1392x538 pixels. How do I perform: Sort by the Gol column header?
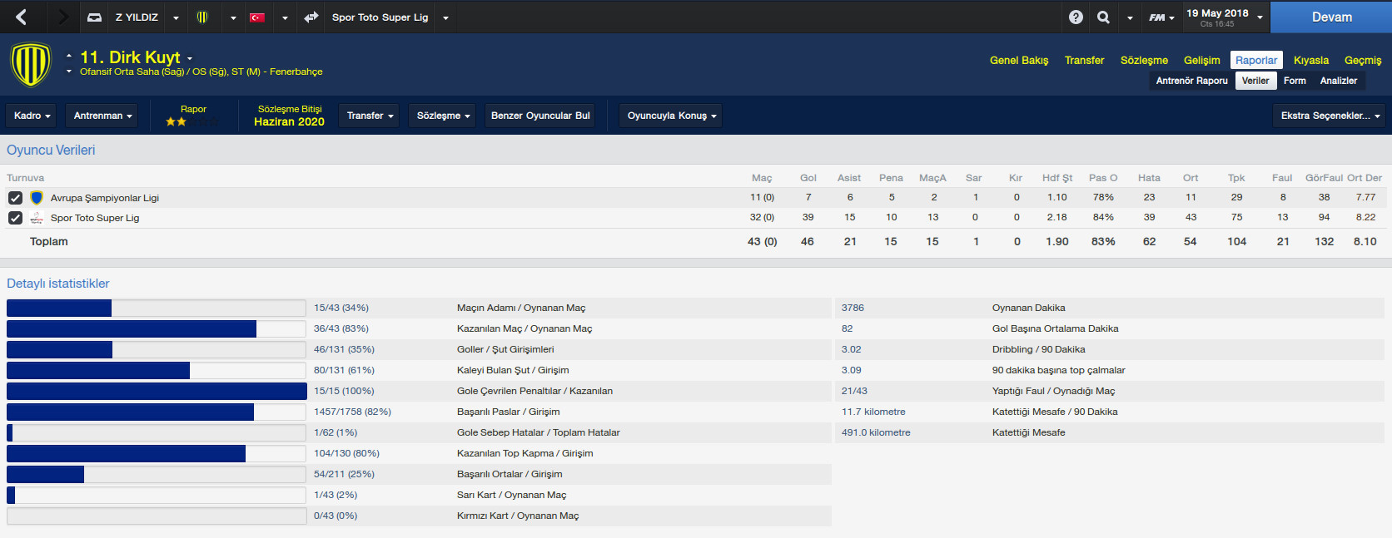click(x=808, y=178)
